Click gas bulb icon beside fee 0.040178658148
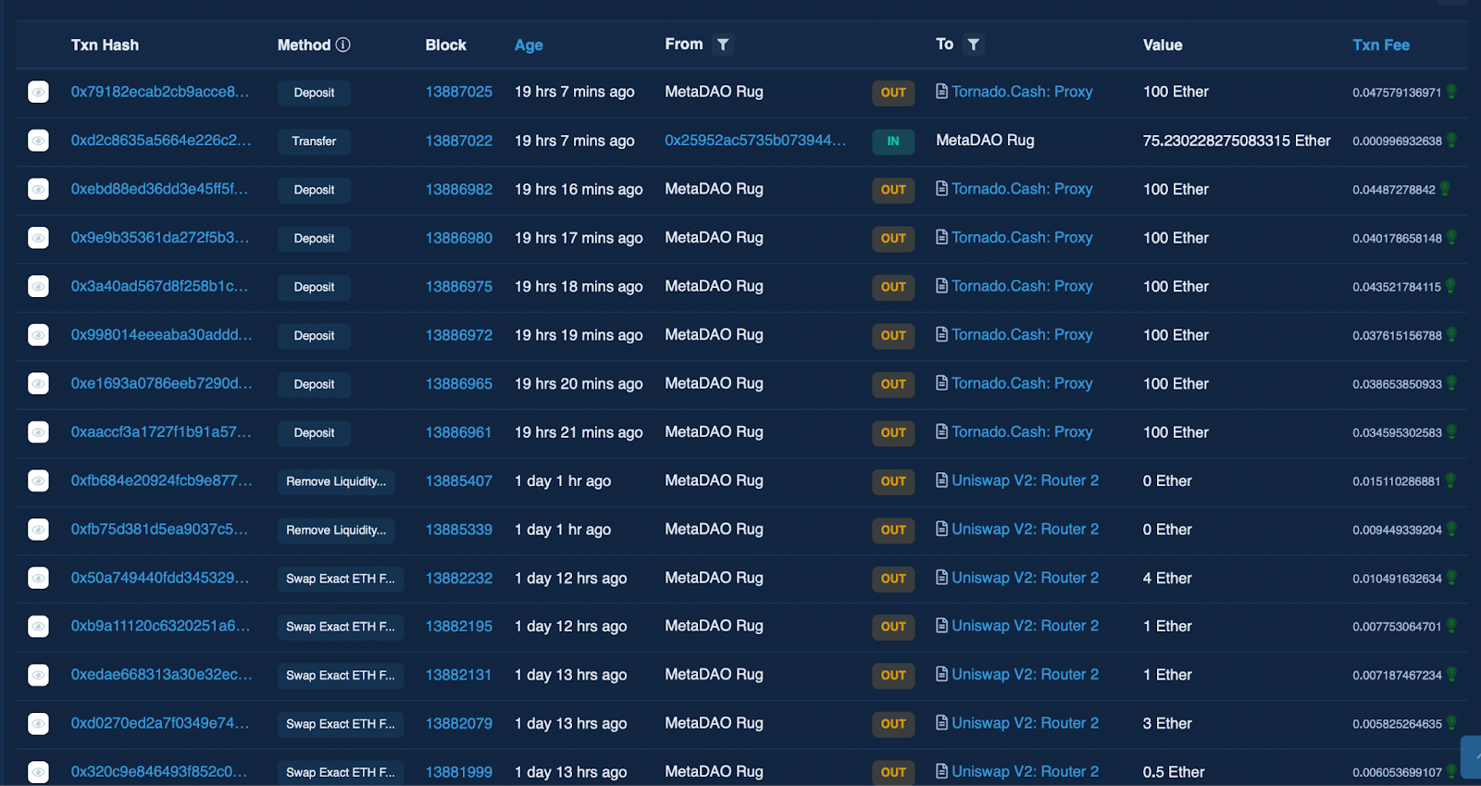The height and width of the screenshot is (786, 1481). [x=1451, y=238]
